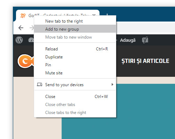The image size is (175, 139).
Task: Click the Yoast SEO icon
Action: coord(145,40)
